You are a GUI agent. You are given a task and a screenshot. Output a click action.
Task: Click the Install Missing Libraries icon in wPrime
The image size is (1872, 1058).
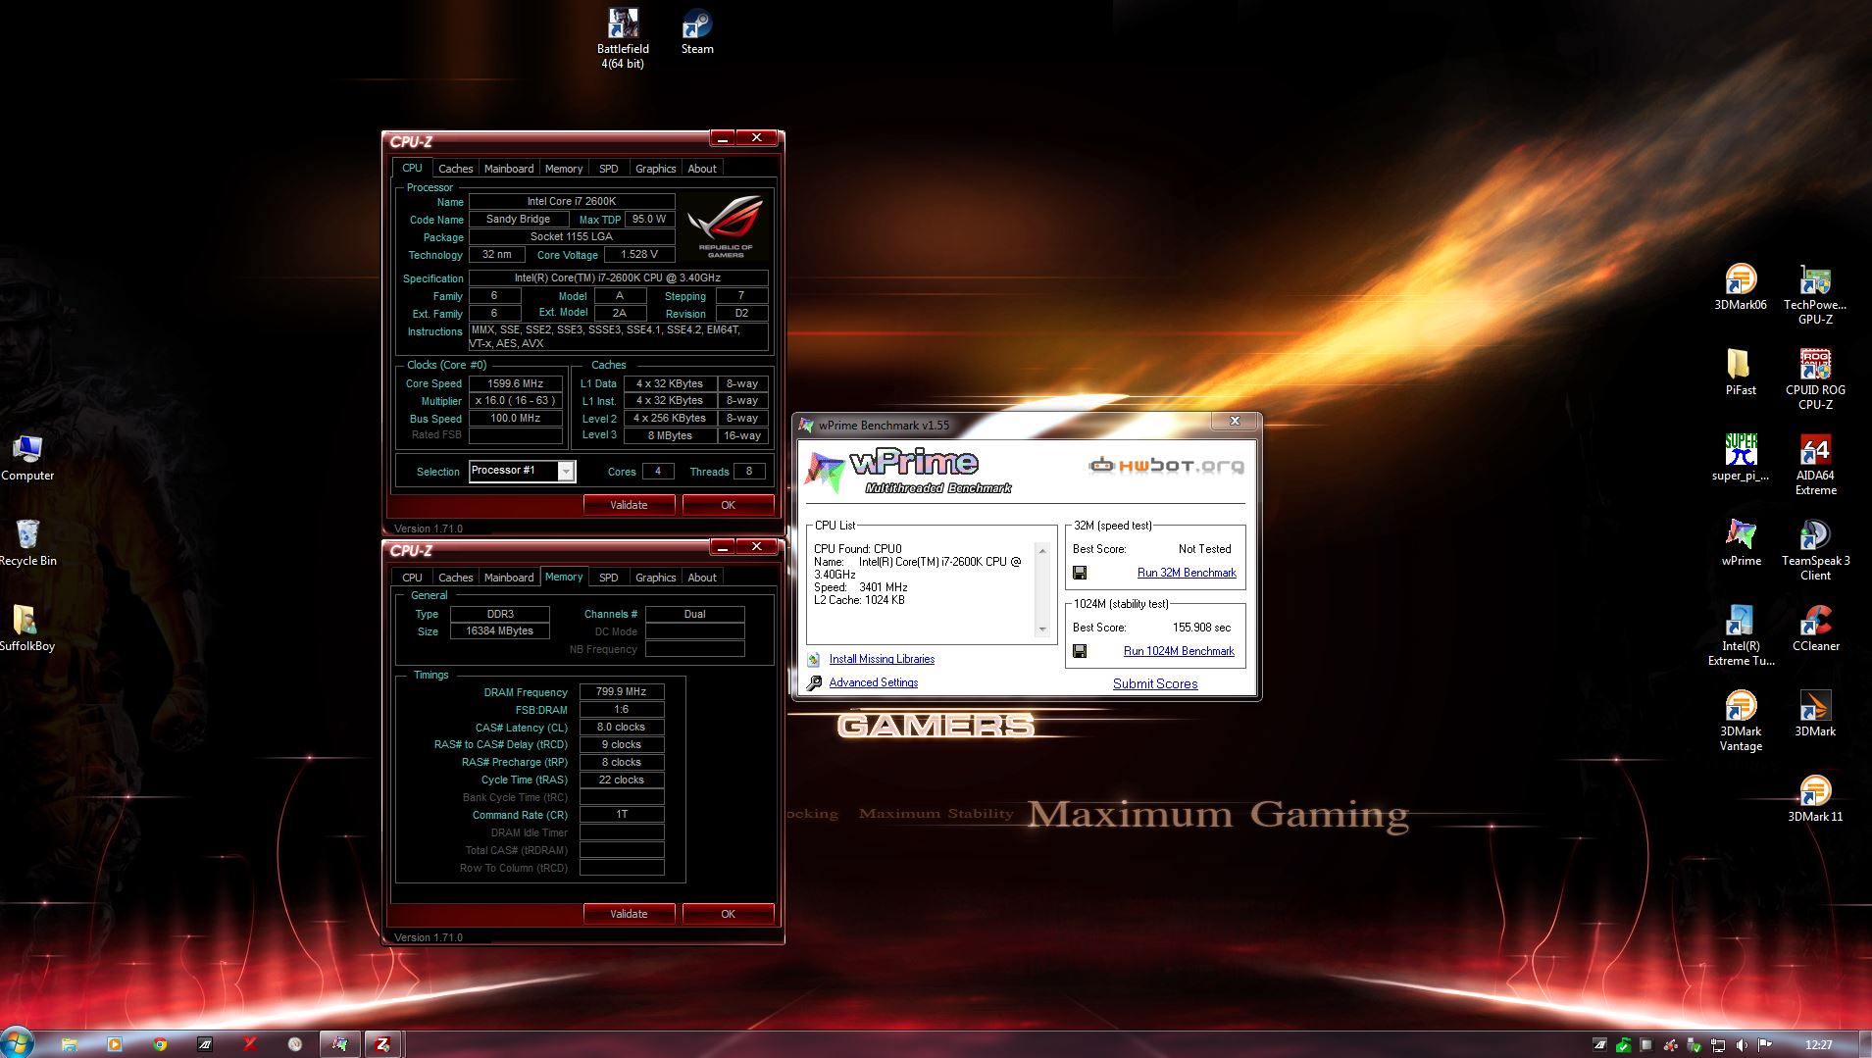tap(813, 659)
